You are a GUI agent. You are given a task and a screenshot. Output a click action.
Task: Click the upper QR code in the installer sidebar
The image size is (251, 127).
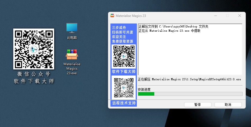tap(124, 56)
